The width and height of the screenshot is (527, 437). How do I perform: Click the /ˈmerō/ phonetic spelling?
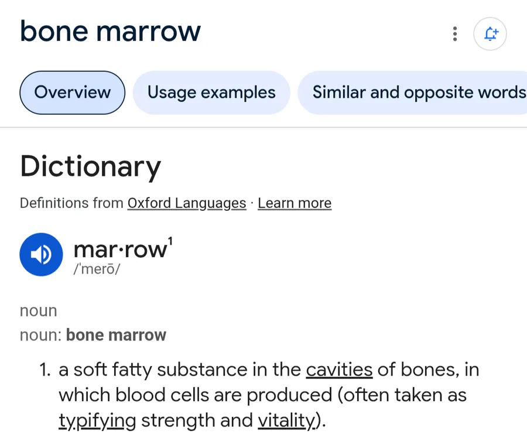coord(97,271)
